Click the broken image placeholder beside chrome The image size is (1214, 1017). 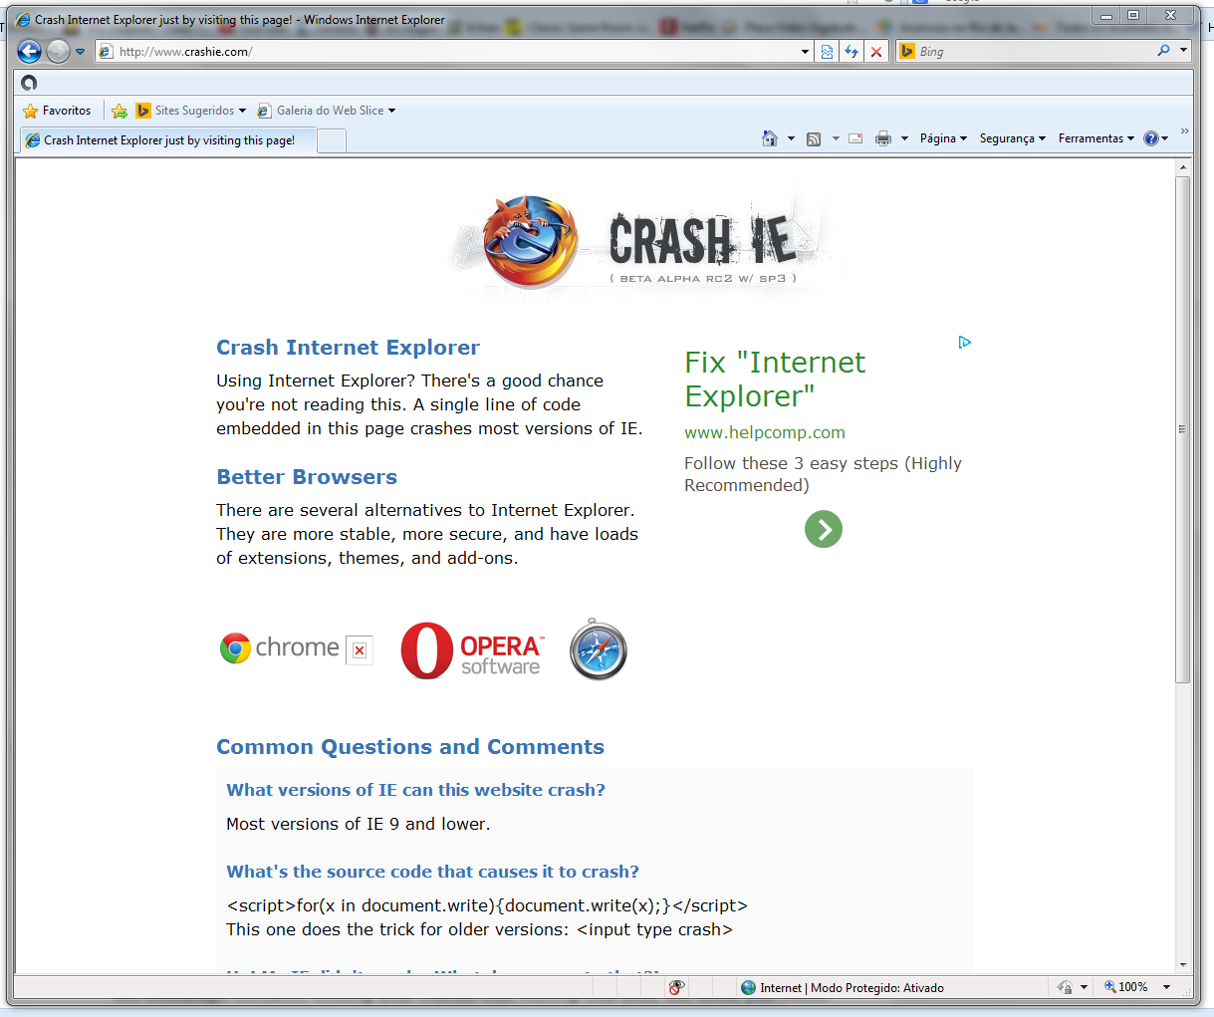click(x=360, y=650)
